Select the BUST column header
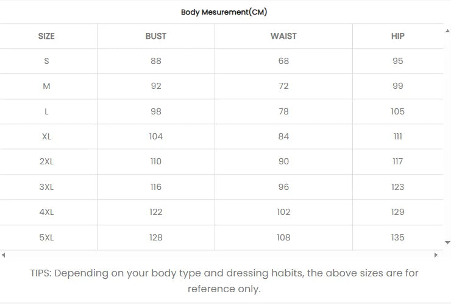The height and width of the screenshot is (305, 451). pyautogui.click(x=156, y=36)
